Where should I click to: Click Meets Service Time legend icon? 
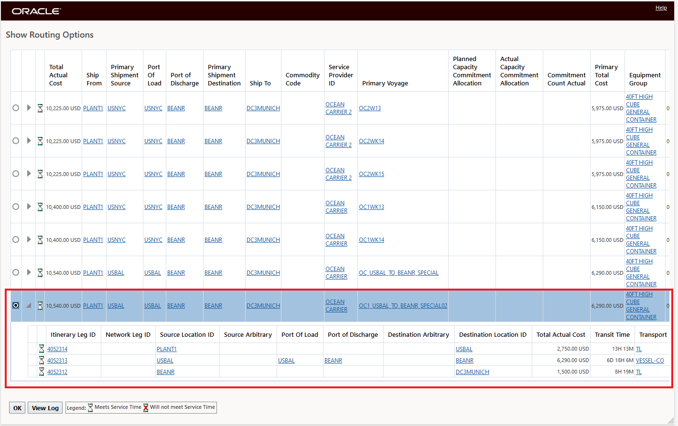pyautogui.click(x=90, y=408)
